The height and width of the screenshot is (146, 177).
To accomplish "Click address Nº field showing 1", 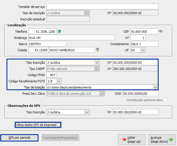I will click(x=138, y=37).
